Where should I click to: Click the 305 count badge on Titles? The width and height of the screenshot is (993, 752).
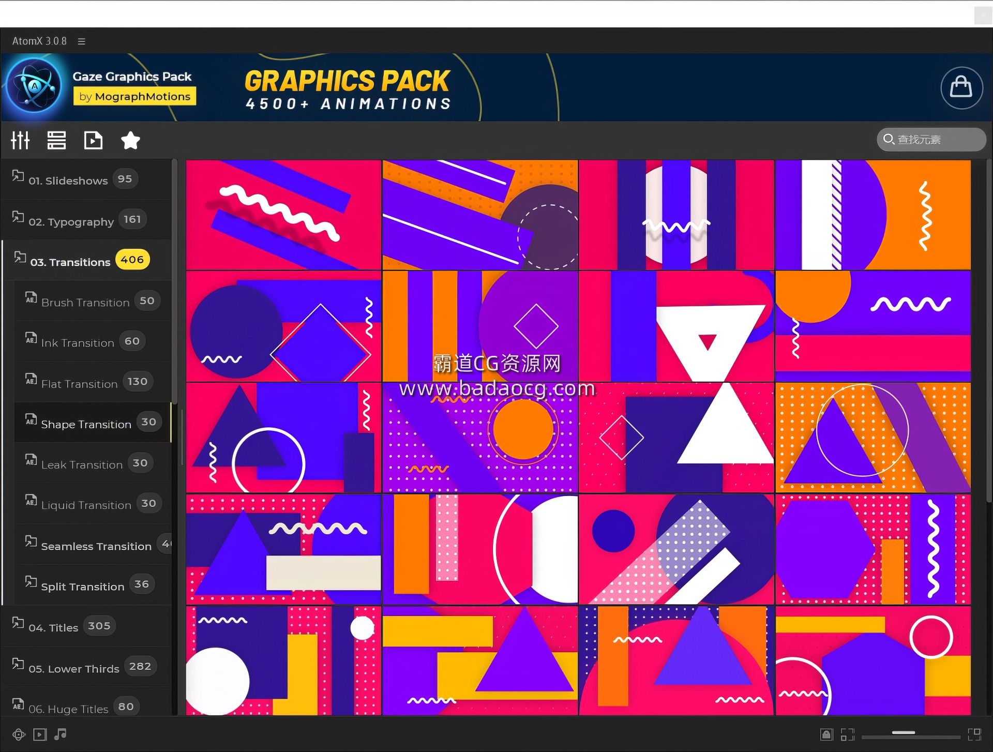(x=99, y=626)
